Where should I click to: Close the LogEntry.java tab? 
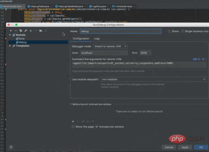(108, 6)
